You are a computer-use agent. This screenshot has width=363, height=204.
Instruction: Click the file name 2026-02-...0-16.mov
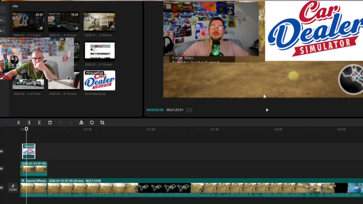[x=98, y=65]
